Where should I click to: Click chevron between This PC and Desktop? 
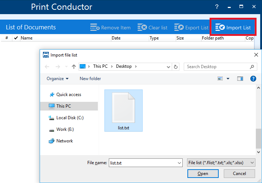point(112,66)
